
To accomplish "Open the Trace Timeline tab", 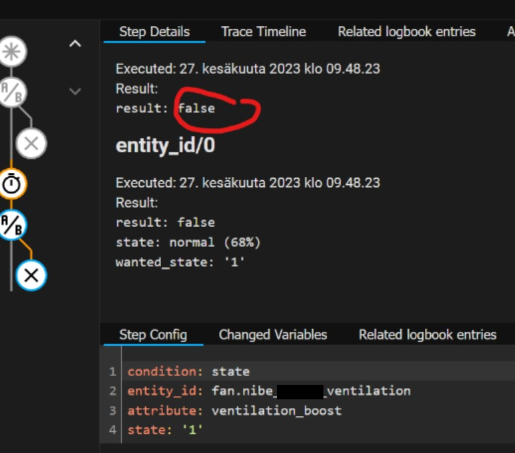I will pyautogui.click(x=263, y=32).
